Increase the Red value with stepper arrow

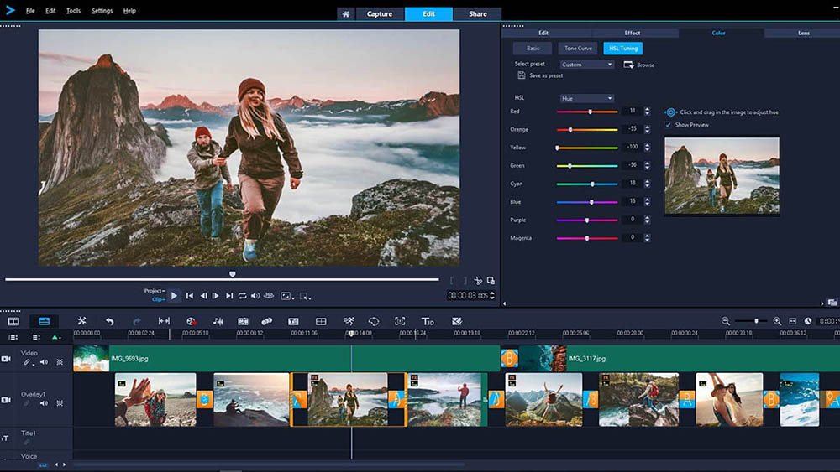[646, 109]
